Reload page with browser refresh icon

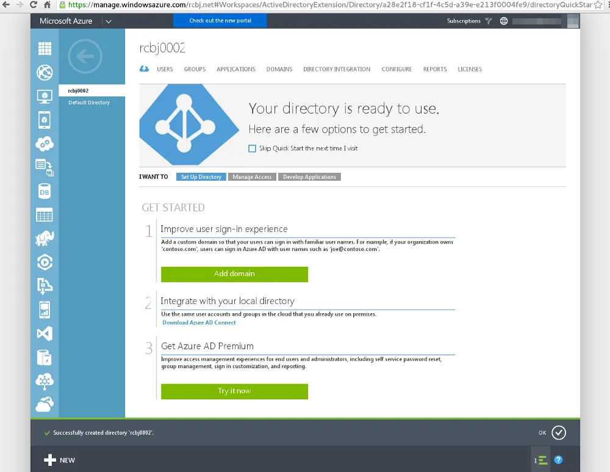(33, 5)
